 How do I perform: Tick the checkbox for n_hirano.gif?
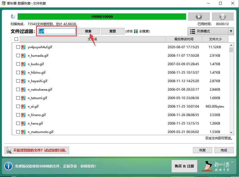[18, 115]
